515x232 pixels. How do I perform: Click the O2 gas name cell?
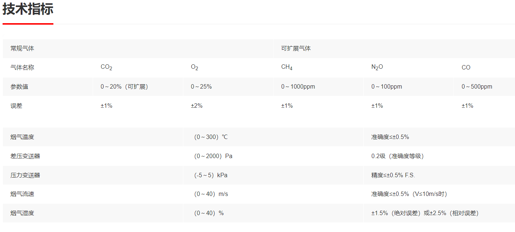(x=228, y=68)
